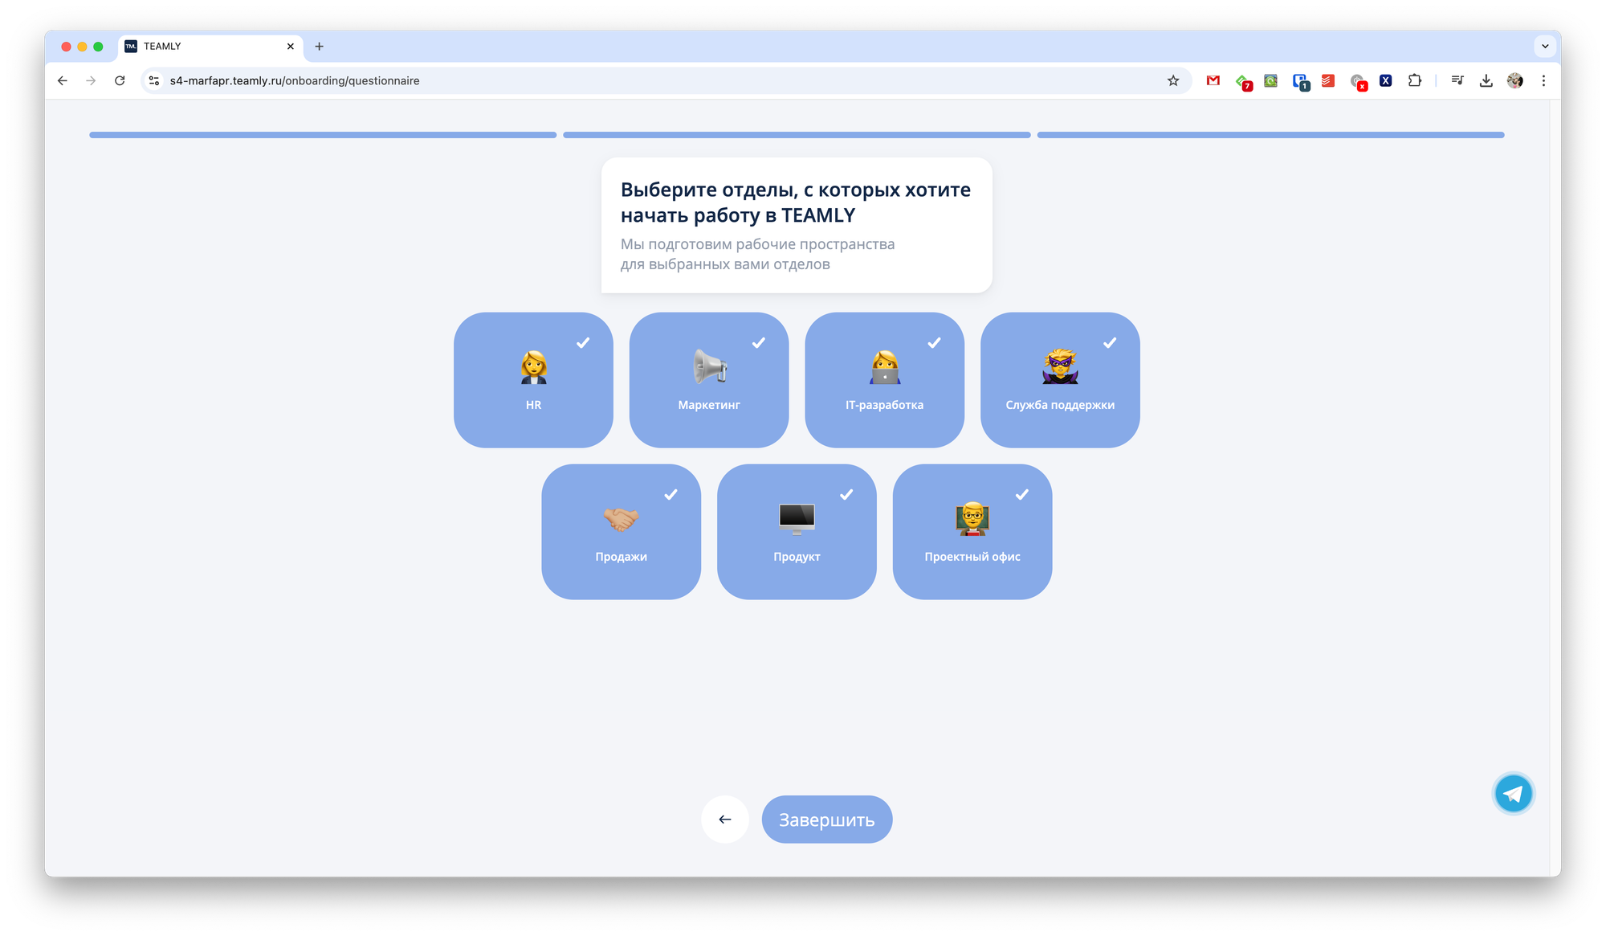Open the Extensions puzzle icon

[x=1415, y=80]
